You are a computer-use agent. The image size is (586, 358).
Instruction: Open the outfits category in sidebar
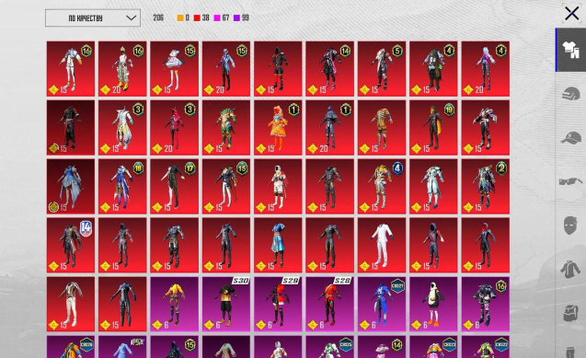[570, 50]
